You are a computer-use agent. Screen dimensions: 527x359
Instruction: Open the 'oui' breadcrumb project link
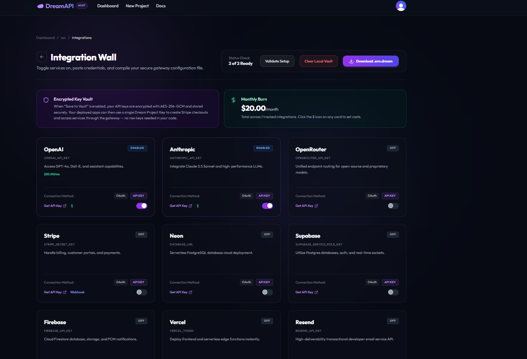[x=63, y=38]
